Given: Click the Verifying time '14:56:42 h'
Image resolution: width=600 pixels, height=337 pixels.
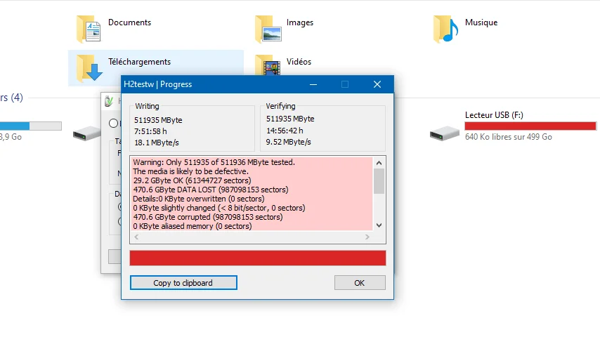Looking at the screenshot, I should (x=285, y=131).
